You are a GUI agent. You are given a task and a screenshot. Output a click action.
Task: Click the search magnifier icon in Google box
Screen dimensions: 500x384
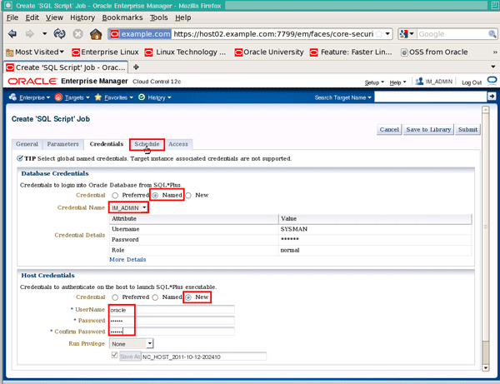[492, 34]
